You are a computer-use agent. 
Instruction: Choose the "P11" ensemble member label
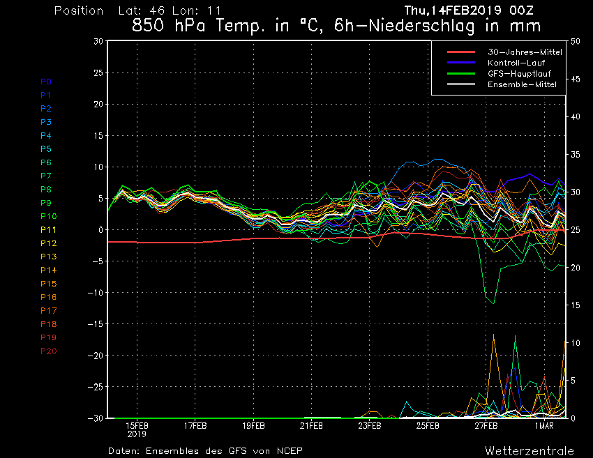coord(48,230)
